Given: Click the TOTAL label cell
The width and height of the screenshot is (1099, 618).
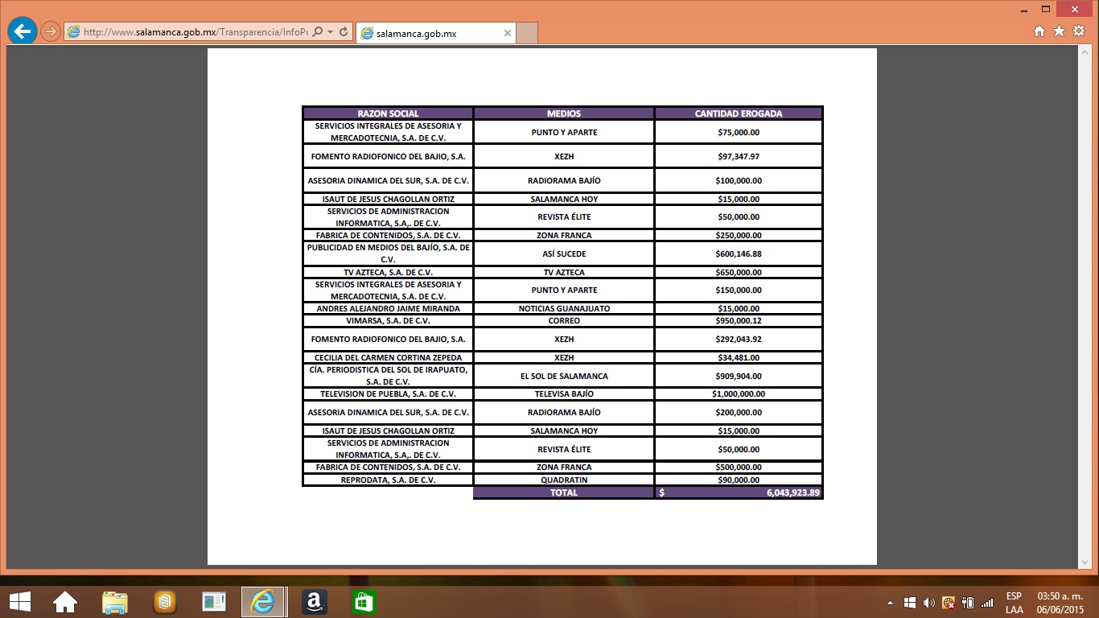Looking at the screenshot, I should (564, 492).
